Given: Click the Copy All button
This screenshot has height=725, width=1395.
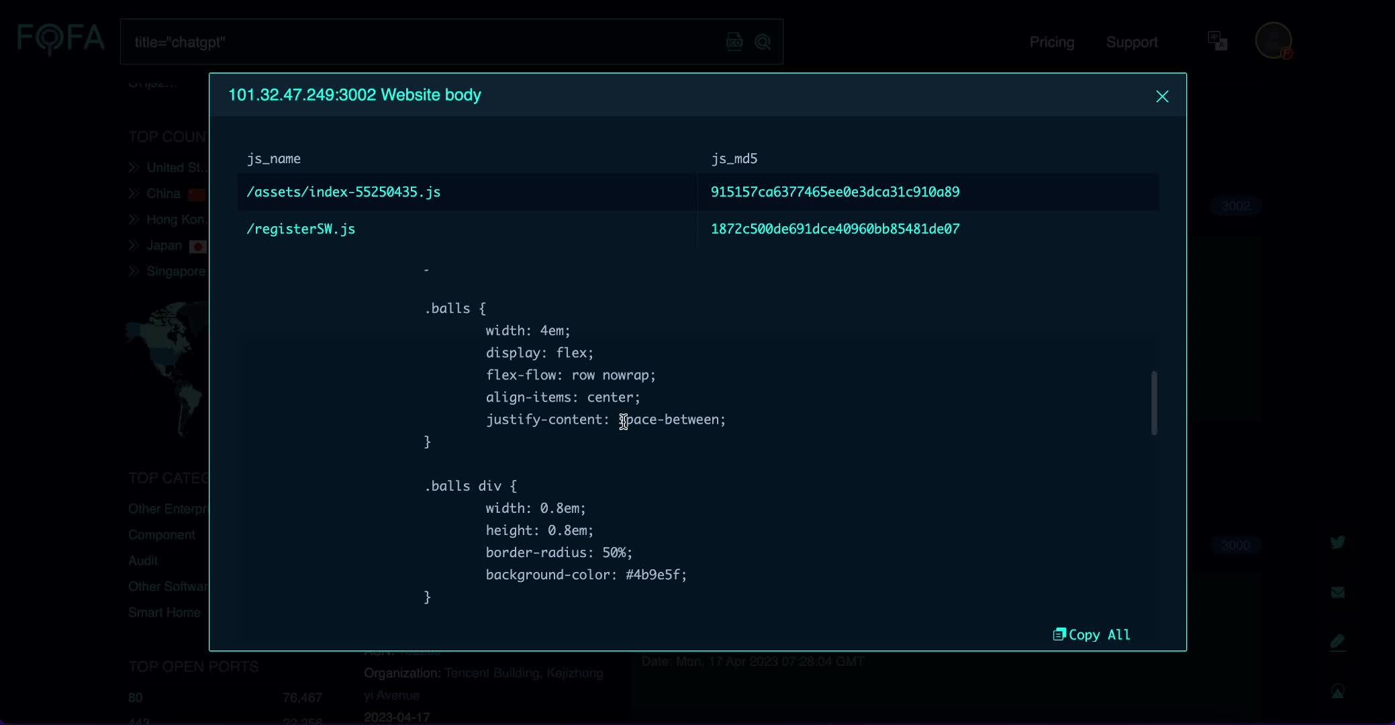Looking at the screenshot, I should pyautogui.click(x=1092, y=634).
